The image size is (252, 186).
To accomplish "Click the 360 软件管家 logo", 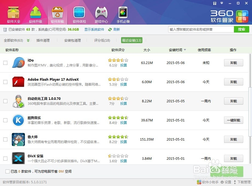I will [x=229, y=16].
